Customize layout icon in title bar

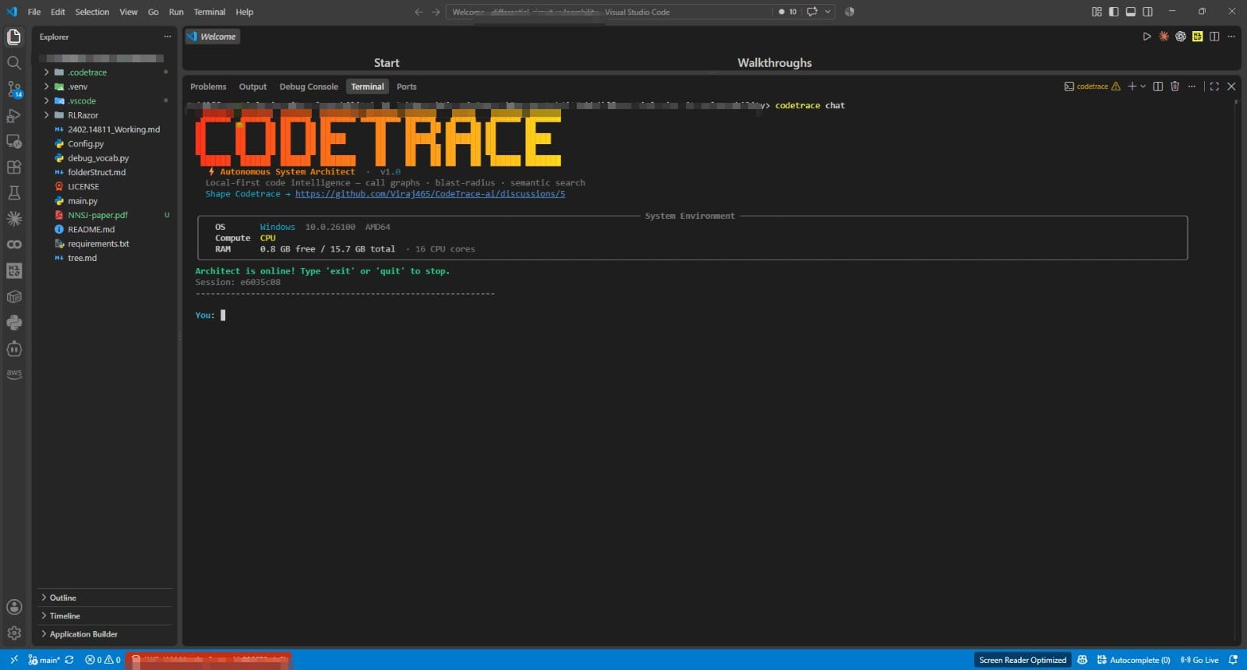(1097, 12)
